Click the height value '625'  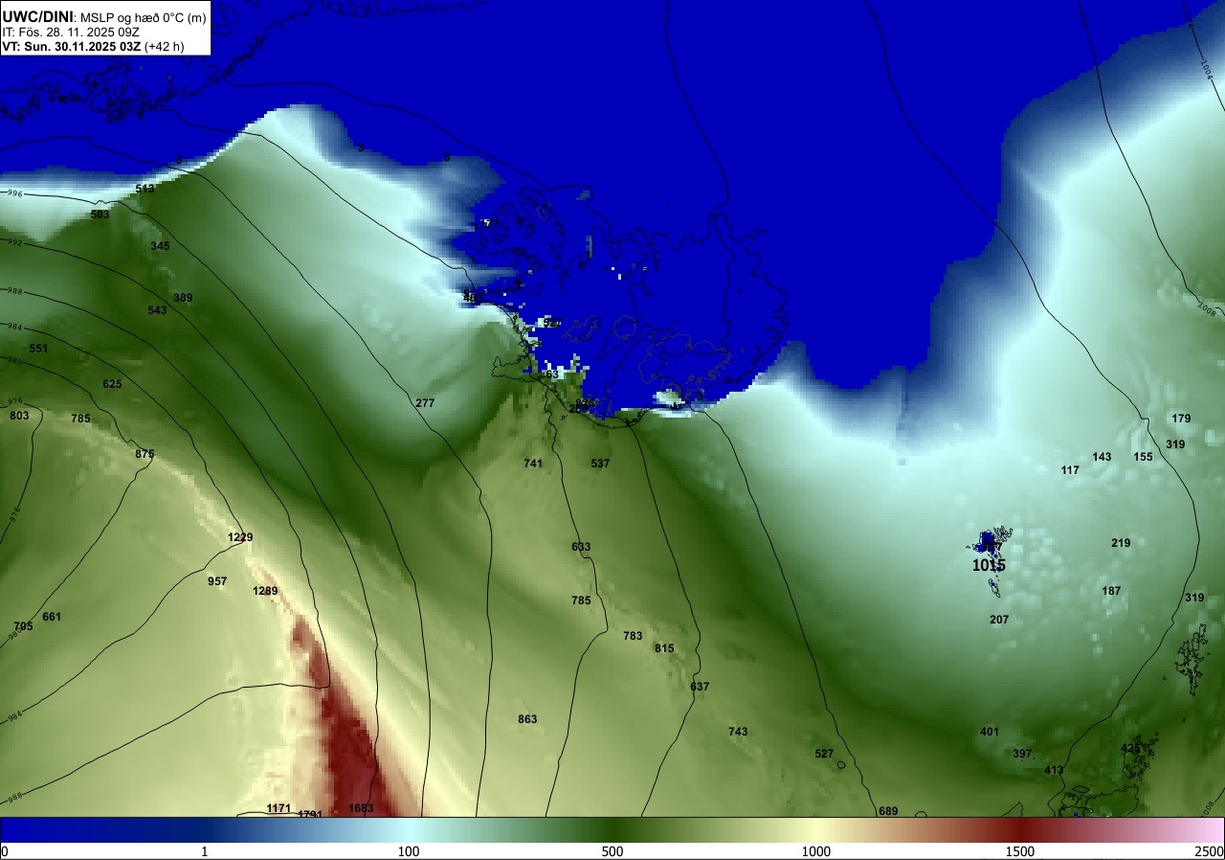pos(112,384)
